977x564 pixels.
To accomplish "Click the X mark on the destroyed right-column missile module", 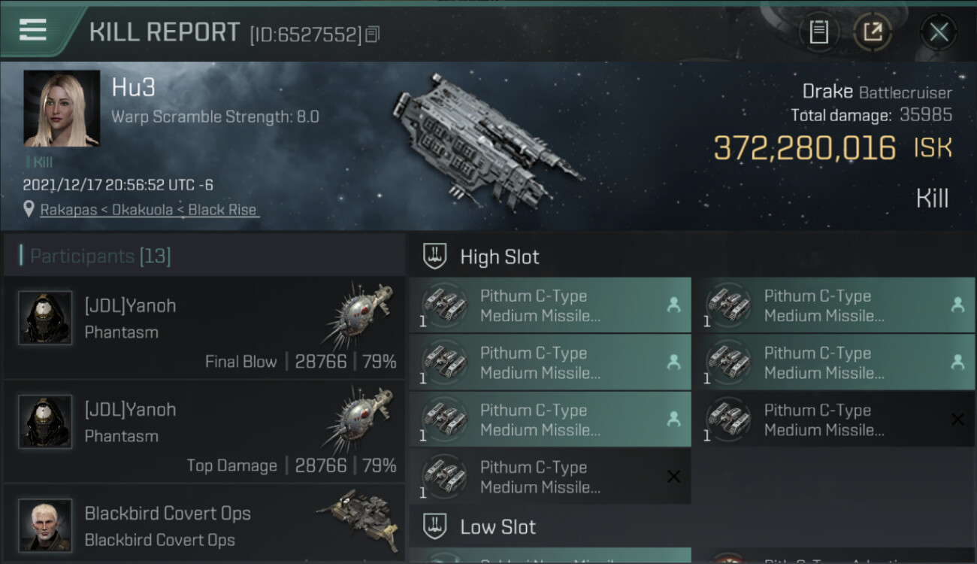I will 957,420.
